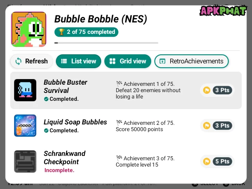252x189 pixels.
Task: Select the Schrankwand Checkpoint achievement title
Action: [64, 157]
